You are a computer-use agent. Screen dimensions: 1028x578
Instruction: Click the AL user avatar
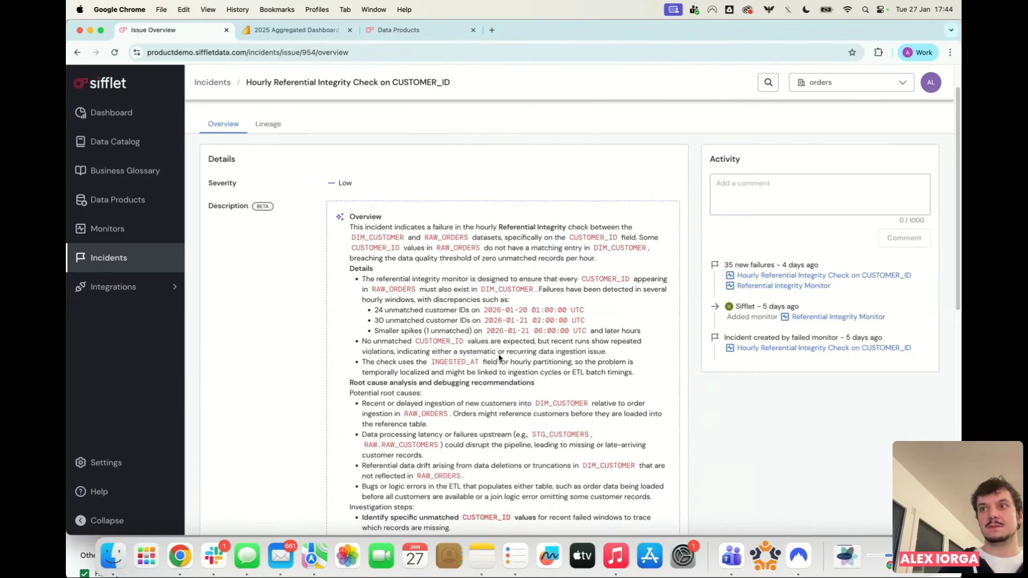click(x=931, y=82)
